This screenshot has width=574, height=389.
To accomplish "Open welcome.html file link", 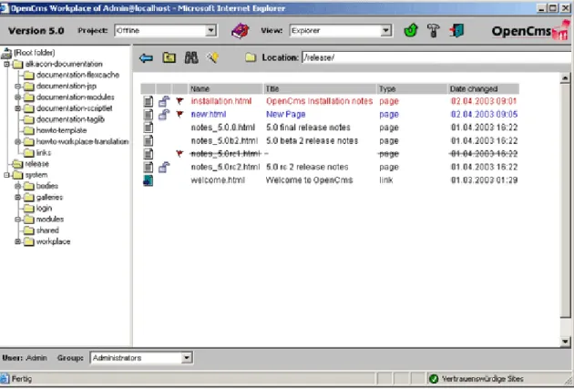I will click(218, 180).
